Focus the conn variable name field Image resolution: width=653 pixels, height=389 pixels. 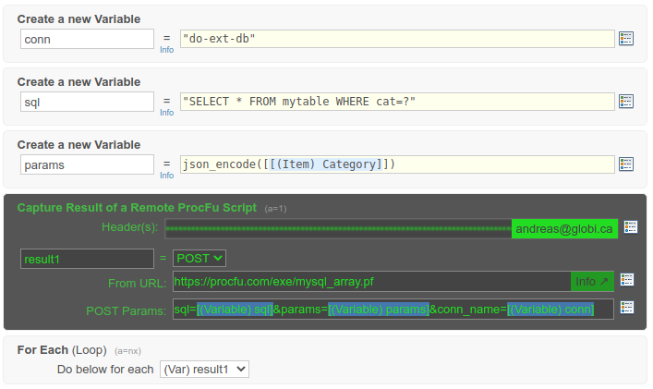[87, 39]
